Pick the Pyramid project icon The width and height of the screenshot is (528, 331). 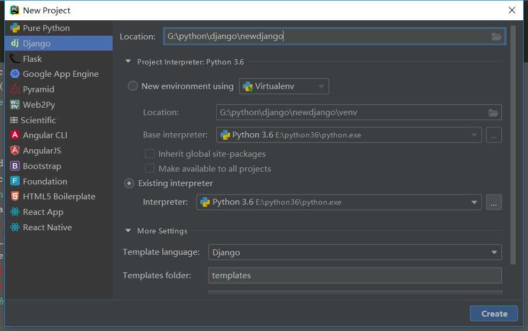tap(15, 89)
